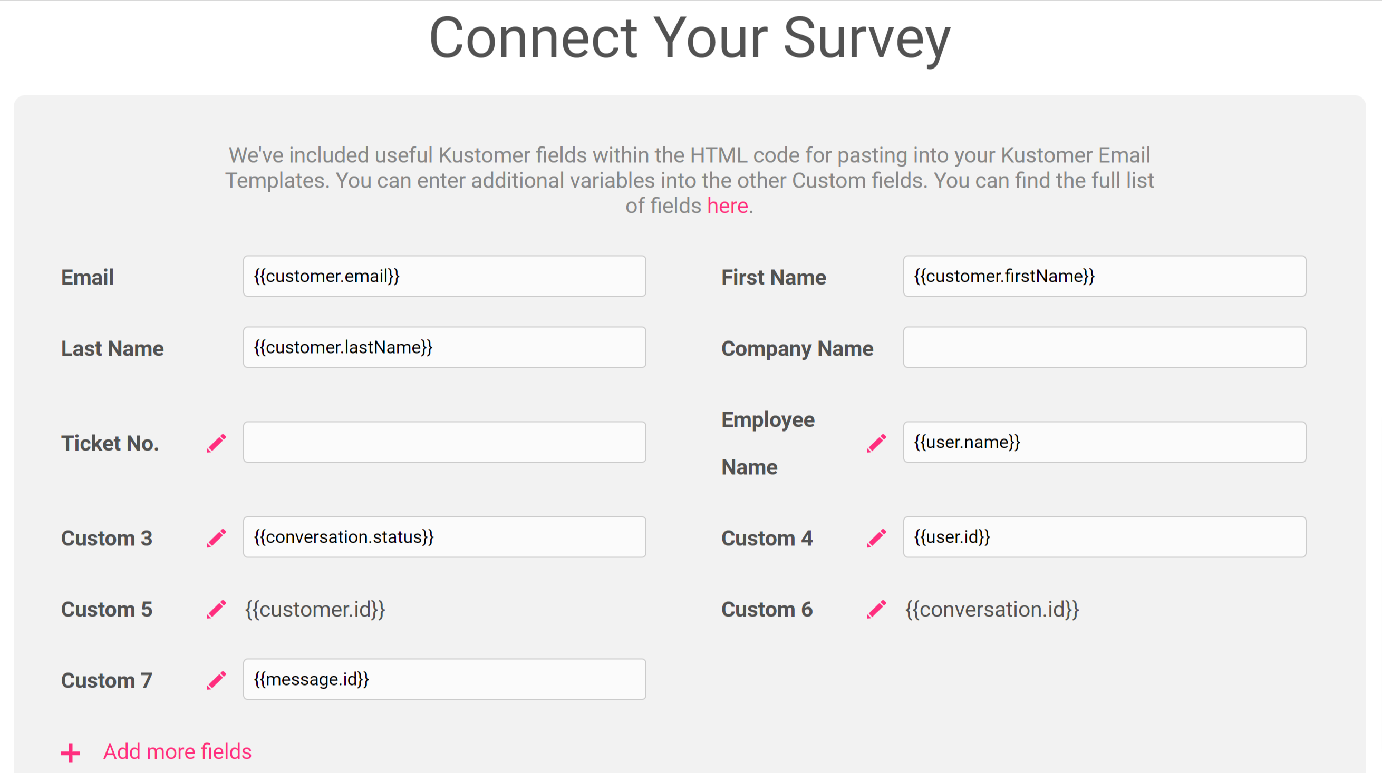
Task: Click the empty Company Name field
Action: (1105, 347)
